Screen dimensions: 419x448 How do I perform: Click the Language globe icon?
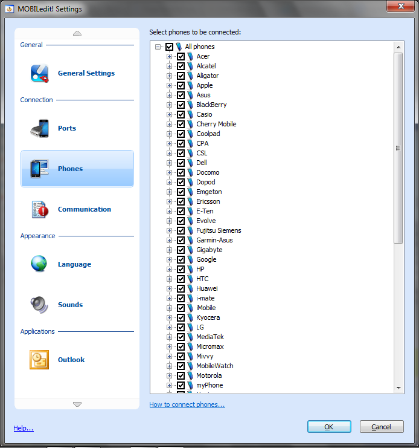point(39,264)
